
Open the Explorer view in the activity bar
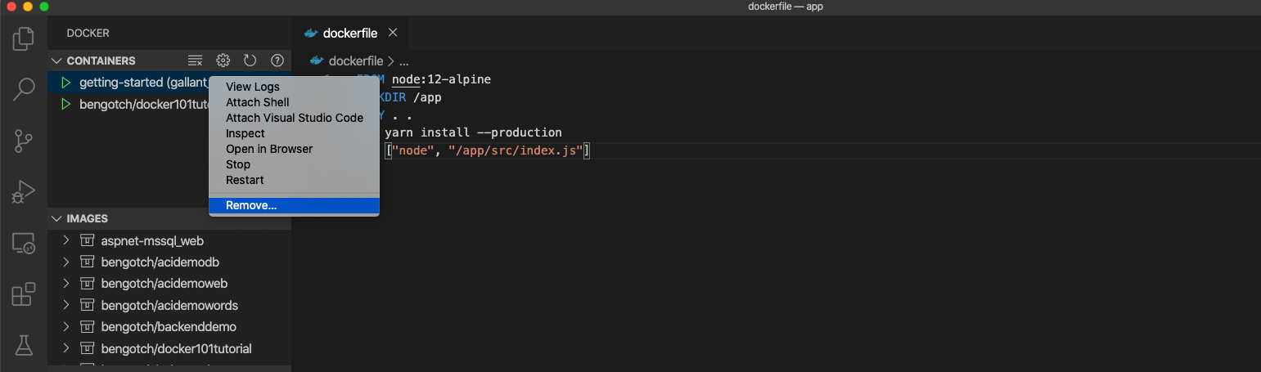point(24,38)
